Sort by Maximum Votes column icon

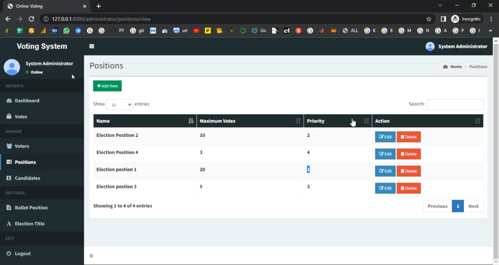coord(298,121)
